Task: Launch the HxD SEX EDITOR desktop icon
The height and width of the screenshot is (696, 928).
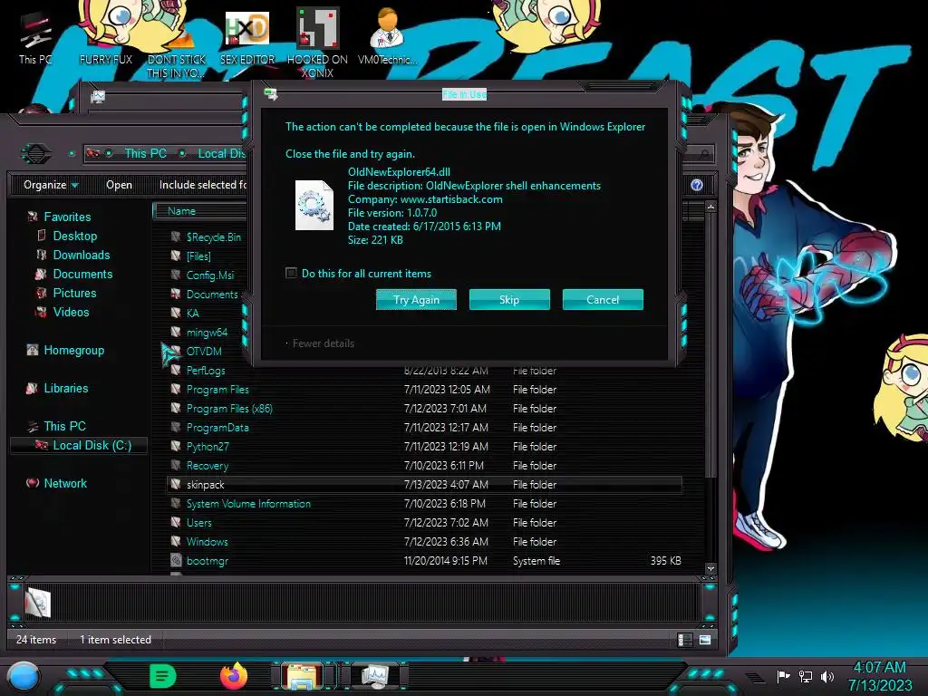Action: pos(247,37)
